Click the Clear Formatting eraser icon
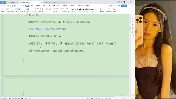The image size is (176, 99). point(40,9)
